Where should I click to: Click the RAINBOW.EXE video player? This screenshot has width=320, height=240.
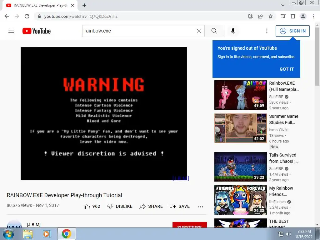click(104, 114)
